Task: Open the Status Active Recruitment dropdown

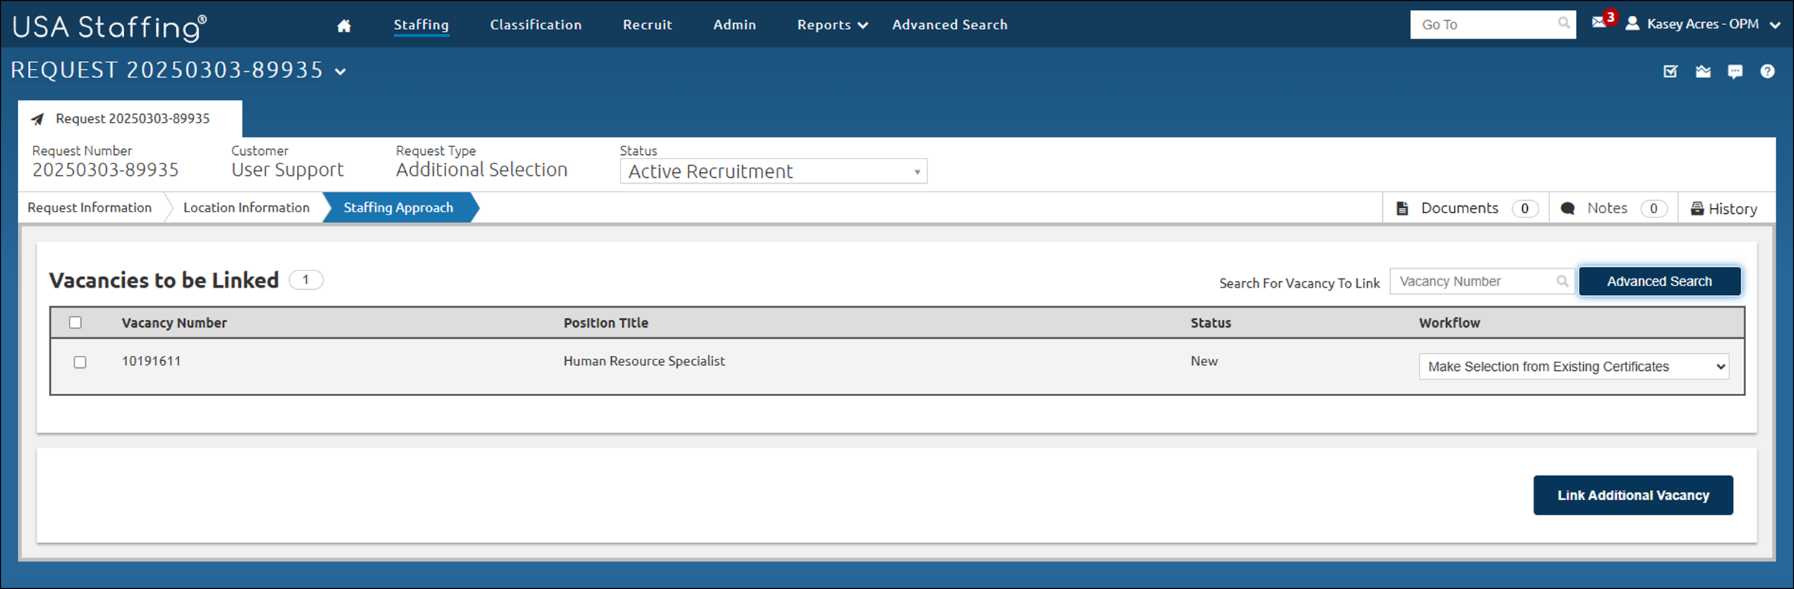Action: 773,171
